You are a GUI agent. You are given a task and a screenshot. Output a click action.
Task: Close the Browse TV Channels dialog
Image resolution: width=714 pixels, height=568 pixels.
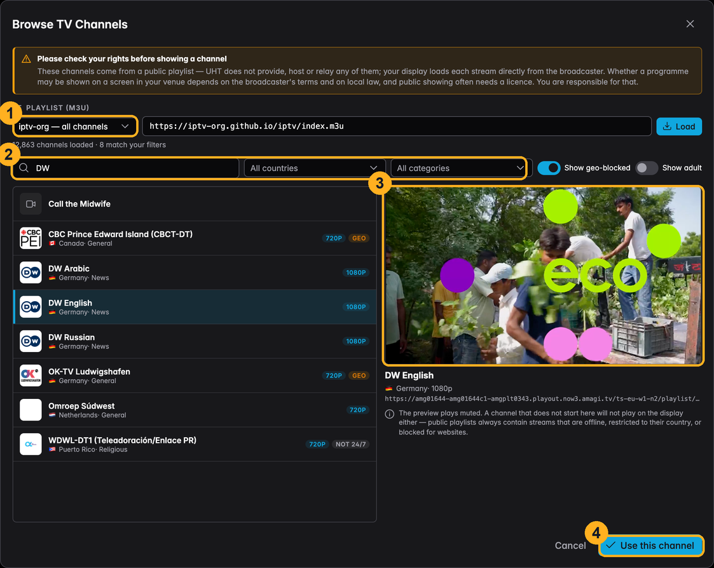click(x=690, y=24)
